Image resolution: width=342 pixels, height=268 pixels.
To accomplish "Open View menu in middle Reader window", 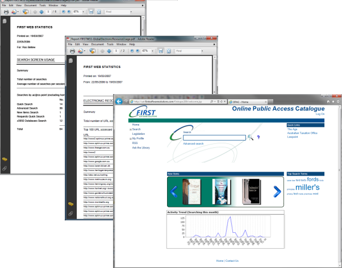I will [x=85, y=44].
